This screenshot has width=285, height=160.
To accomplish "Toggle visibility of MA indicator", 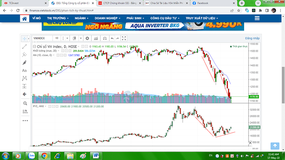I will pos(58,55).
